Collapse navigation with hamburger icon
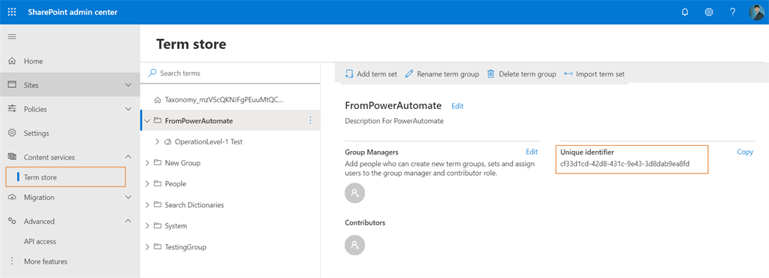The image size is (769, 278). (12, 37)
